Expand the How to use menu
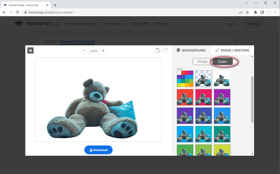 pyautogui.click(x=113, y=24)
